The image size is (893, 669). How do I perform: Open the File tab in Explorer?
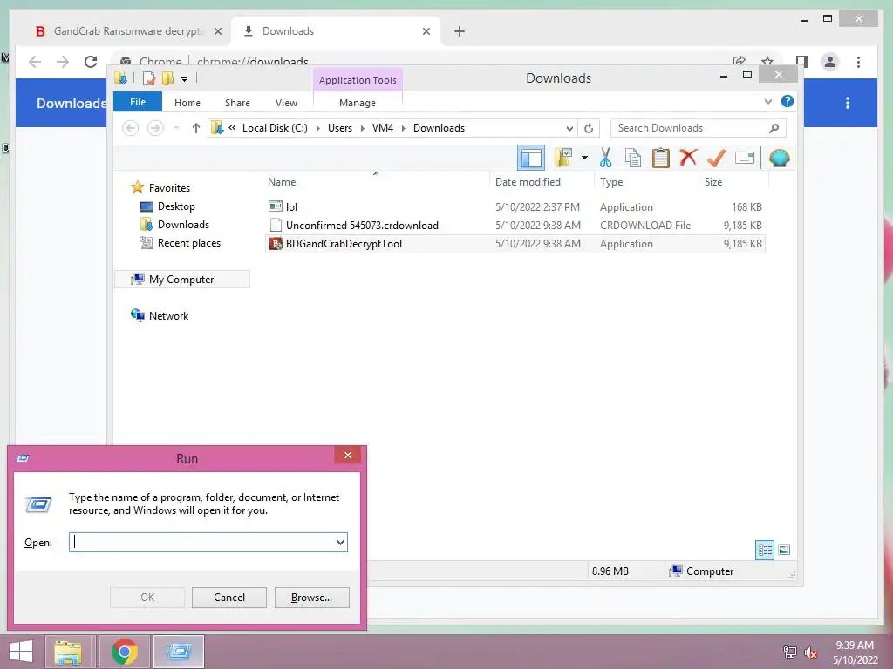[138, 102]
